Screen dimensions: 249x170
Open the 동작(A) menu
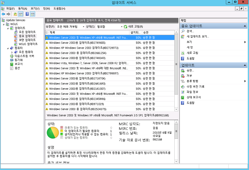pos(22,9)
